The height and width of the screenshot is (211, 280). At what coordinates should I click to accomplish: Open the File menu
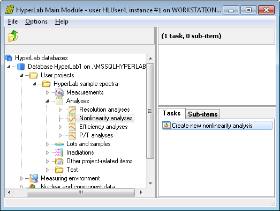click(13, 21)
